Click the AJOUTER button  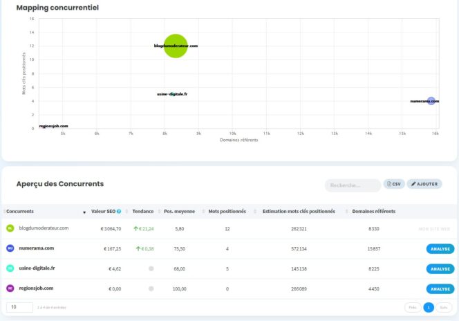pos(424,184)
